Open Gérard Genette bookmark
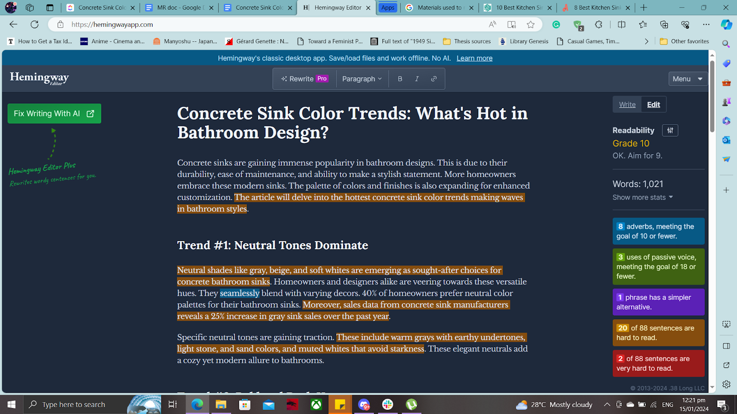Image resolution: width=737 pixels, height=414 pixels. [257, 41]
